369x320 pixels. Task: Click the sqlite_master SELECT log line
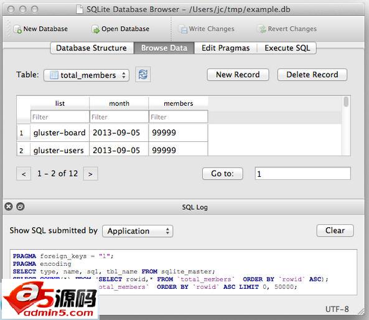pyautogui.click(x=114, y=271)
